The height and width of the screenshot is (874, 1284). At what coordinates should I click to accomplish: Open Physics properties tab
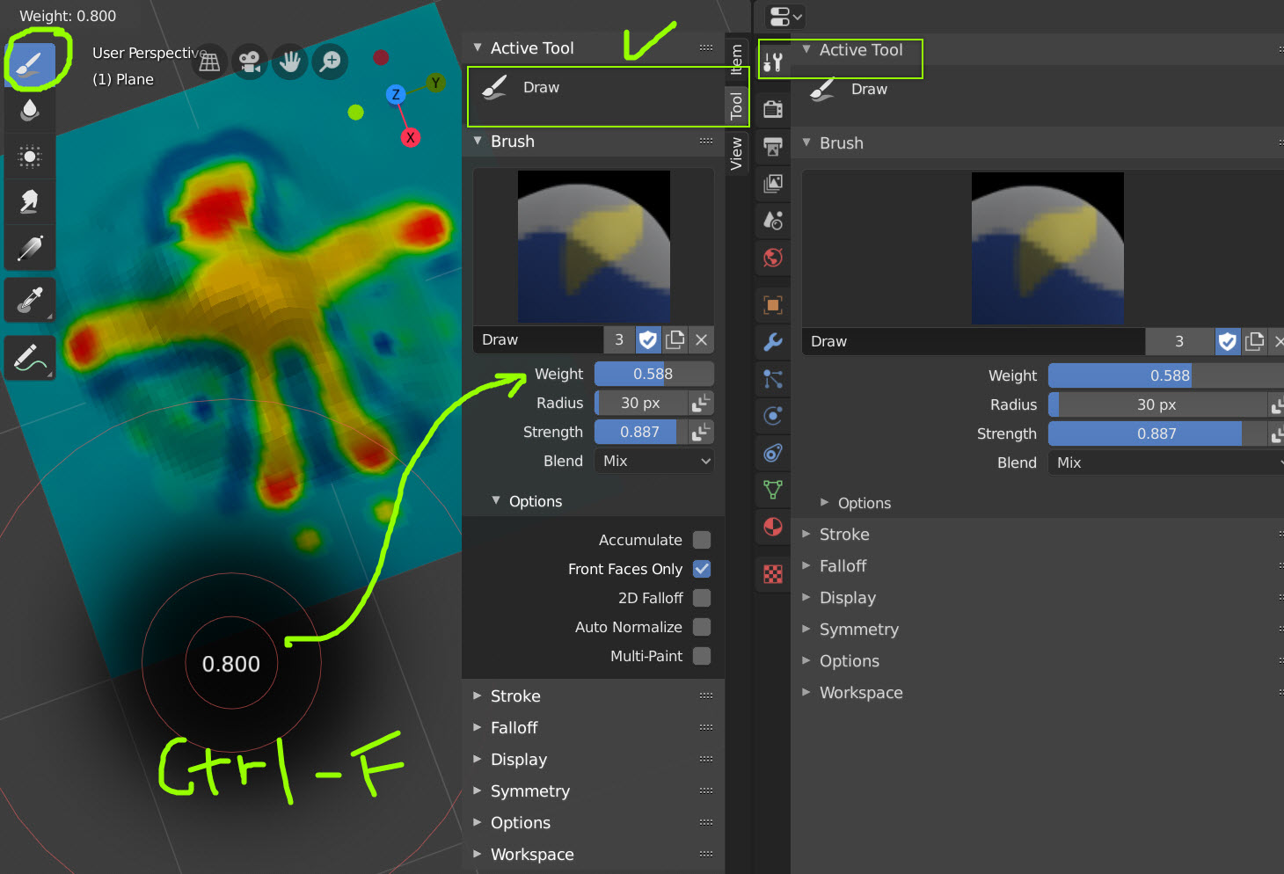(773, 416)
